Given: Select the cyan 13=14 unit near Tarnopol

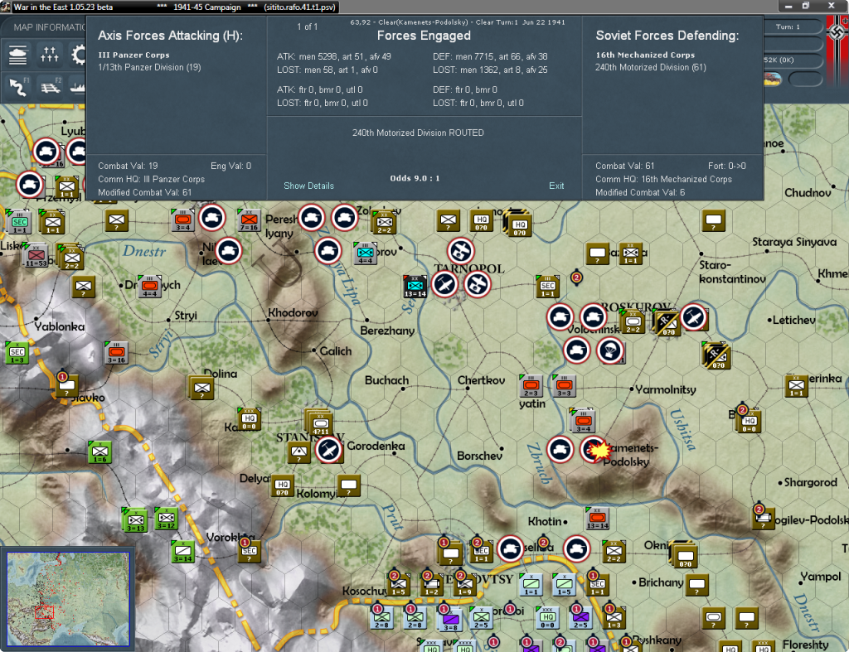Looking at the screenshot, I should tap(415, 286).
